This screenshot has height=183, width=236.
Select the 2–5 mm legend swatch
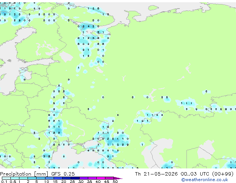[32, 178]
